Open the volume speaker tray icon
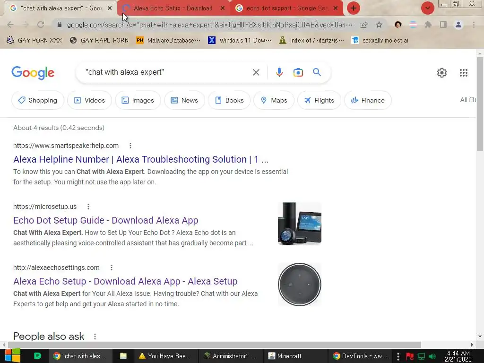 click(x=432, y=356)
